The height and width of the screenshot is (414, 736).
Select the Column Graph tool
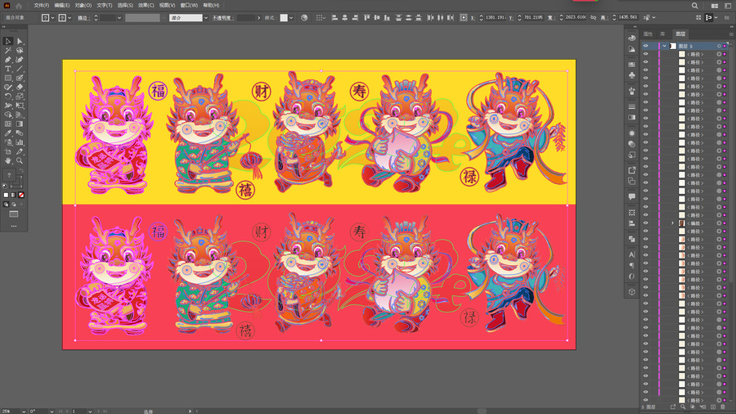20,142
